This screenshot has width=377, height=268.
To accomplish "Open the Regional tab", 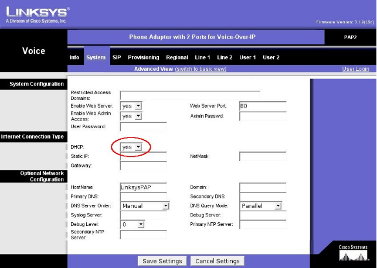I will pyautogui.click(x=176, y=57).
